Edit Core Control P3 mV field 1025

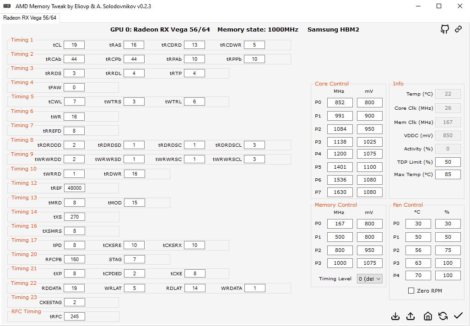tap(370, 142)
